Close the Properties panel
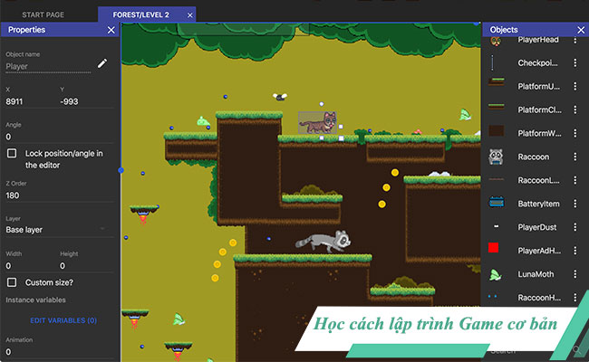This screenshot has width=589, height=362. click(x=111, y=30)
